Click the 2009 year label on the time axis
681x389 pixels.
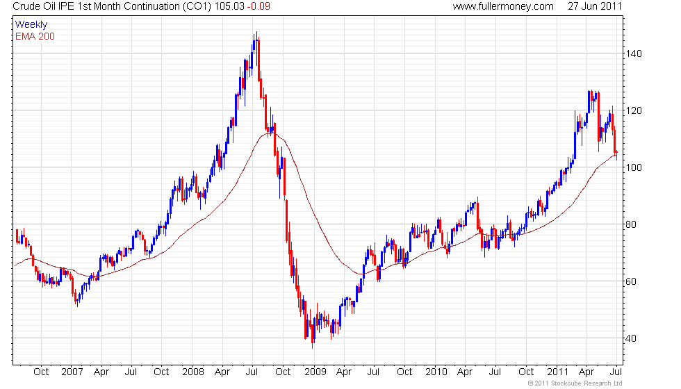coord(315,372)
